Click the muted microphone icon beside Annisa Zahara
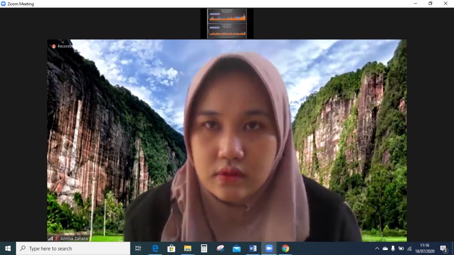 coord(56,239)
